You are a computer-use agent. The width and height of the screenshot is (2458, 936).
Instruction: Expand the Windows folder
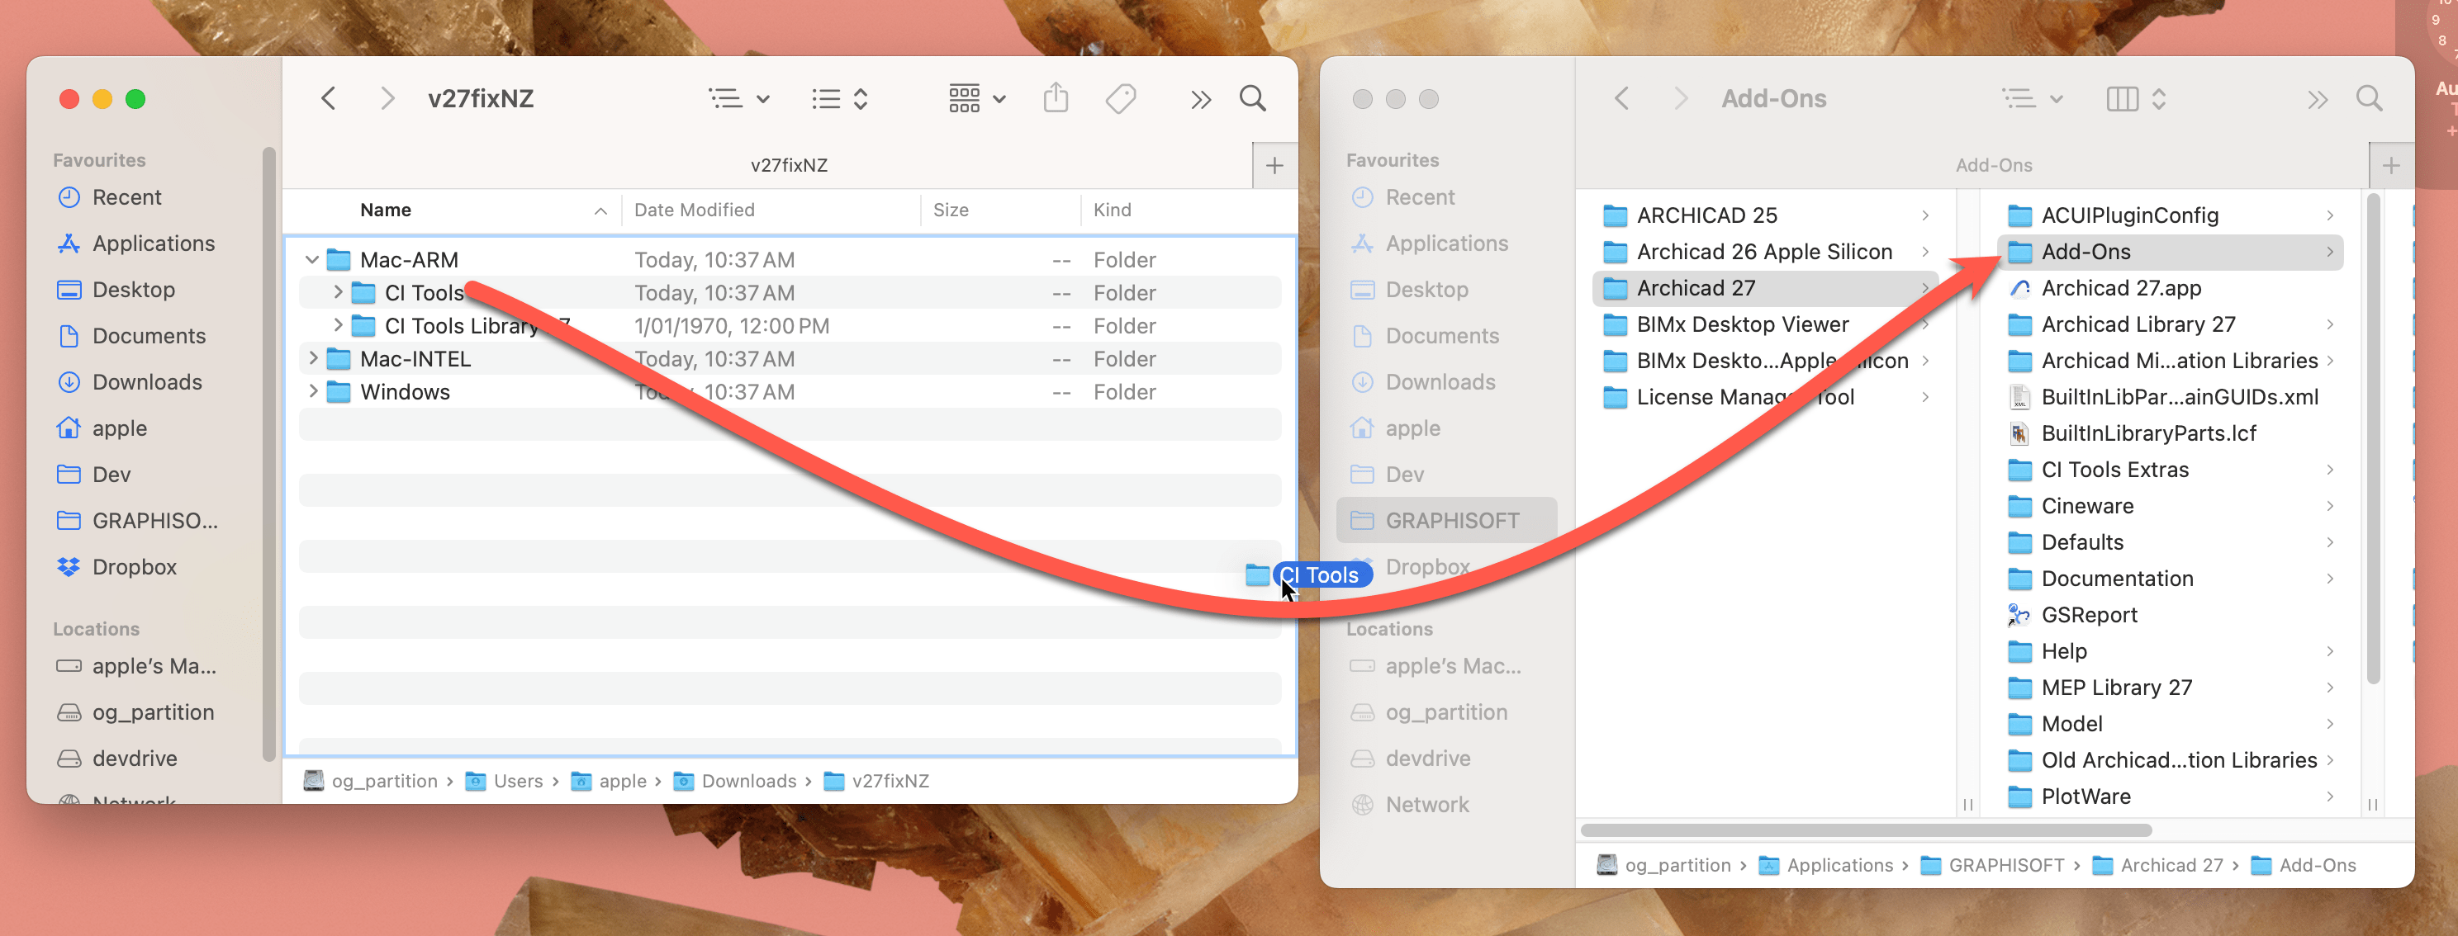coord(312,392)
